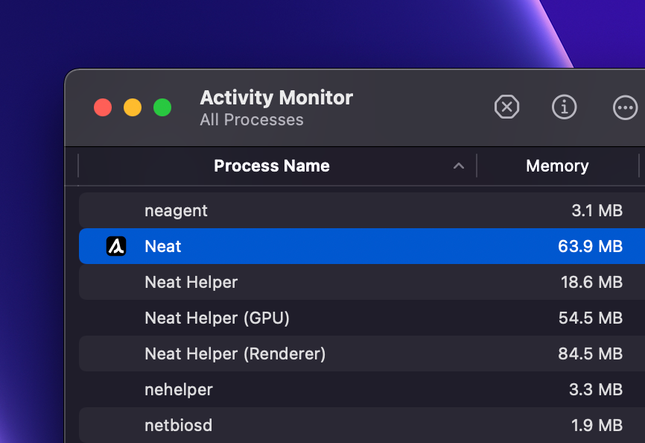Viewport: 645px width, 443px height.
Task: Zoom the window with the green button
Action: tap(162, 107)
